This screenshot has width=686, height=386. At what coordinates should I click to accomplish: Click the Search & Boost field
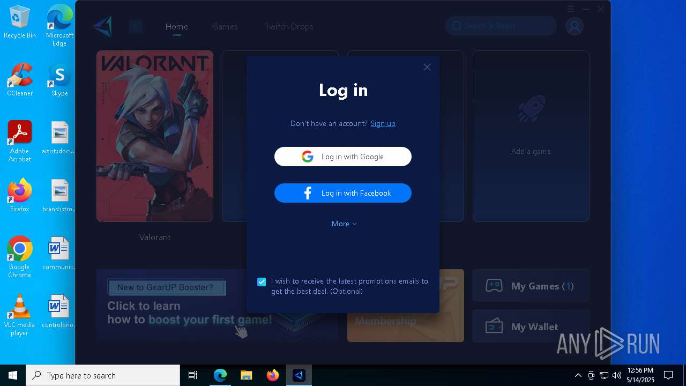coord(501,26)
